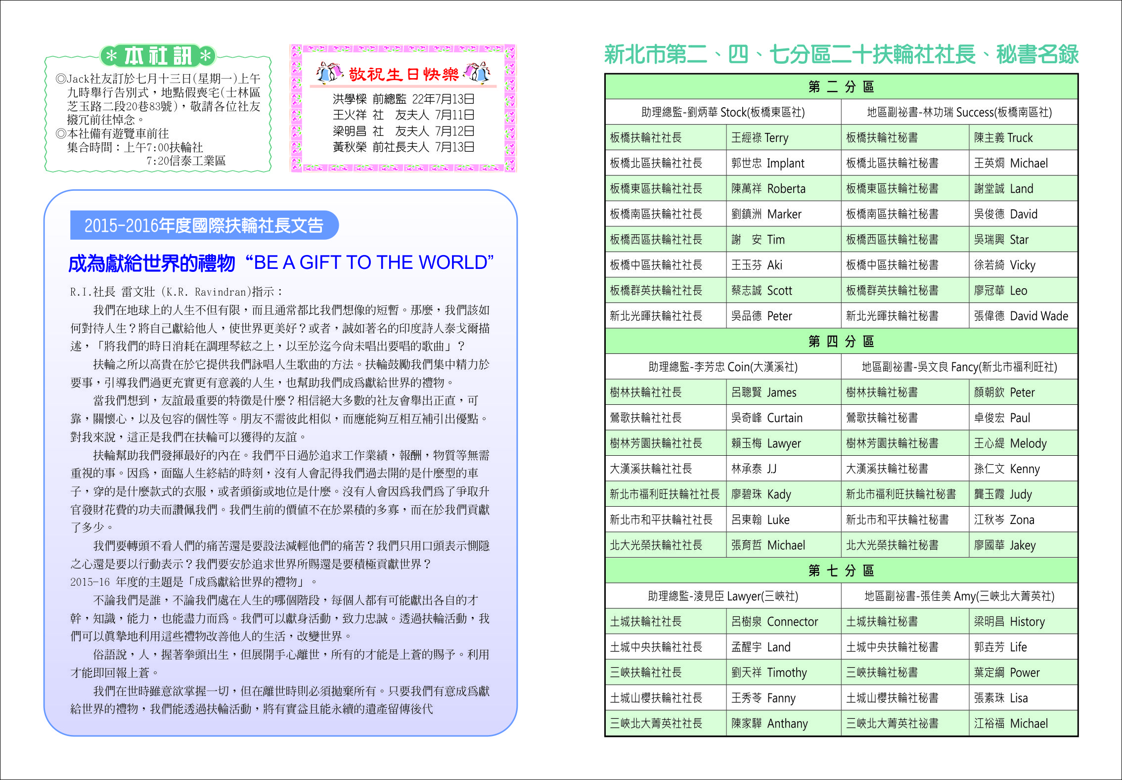
Task: Select the title “BE A GIFT TO THE WORLD”
Action: coord(369,262)
